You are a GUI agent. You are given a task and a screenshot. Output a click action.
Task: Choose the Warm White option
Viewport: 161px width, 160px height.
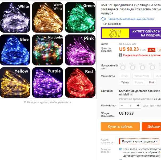pos(142,76)
